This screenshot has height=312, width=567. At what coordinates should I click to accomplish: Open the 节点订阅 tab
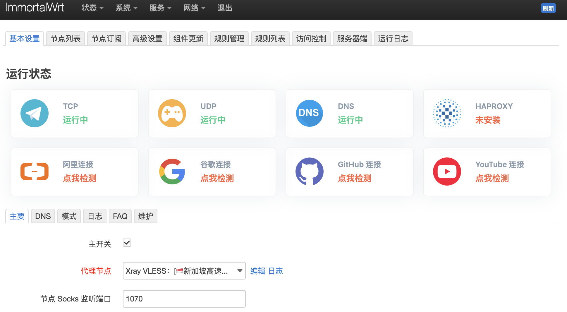pos(106,38)
